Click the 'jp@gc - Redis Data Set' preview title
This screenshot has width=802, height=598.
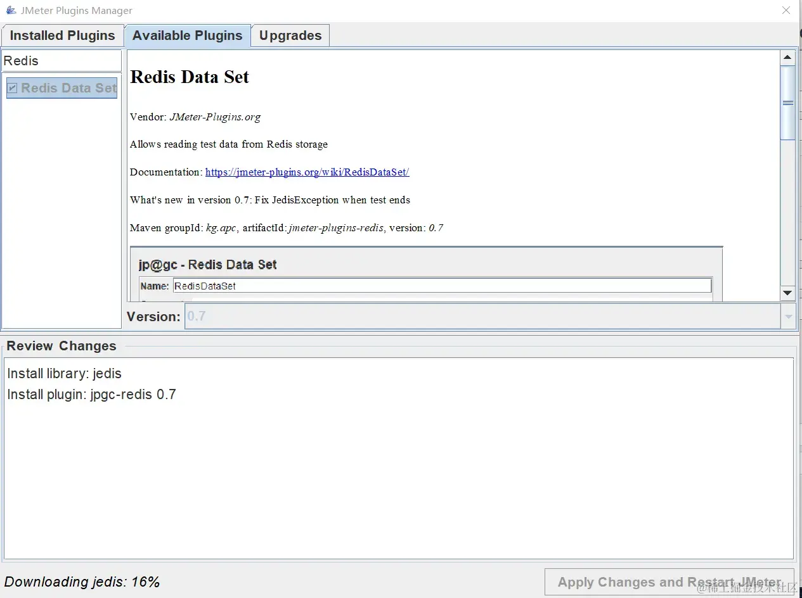tap(208, 265)
